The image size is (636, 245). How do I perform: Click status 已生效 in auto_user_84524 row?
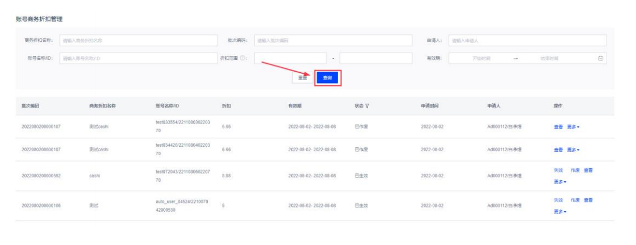(x=361, y=206)
